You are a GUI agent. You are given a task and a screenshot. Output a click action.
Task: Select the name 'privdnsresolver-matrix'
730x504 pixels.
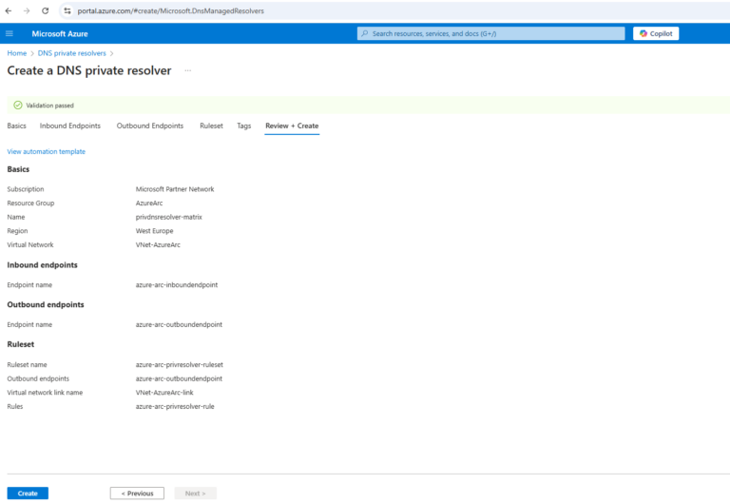click(x=168, y=217)
